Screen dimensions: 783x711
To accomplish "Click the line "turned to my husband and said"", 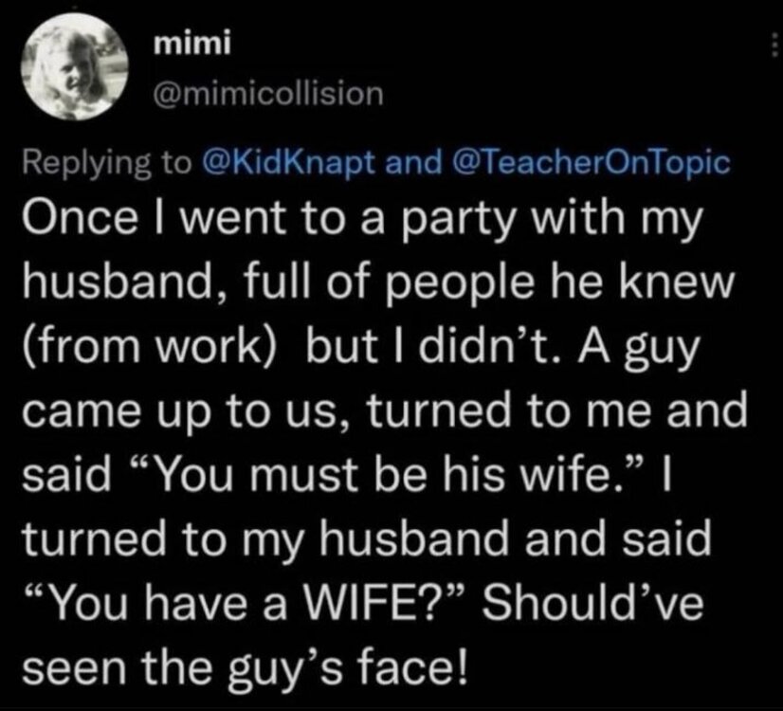I will [365, 537].
